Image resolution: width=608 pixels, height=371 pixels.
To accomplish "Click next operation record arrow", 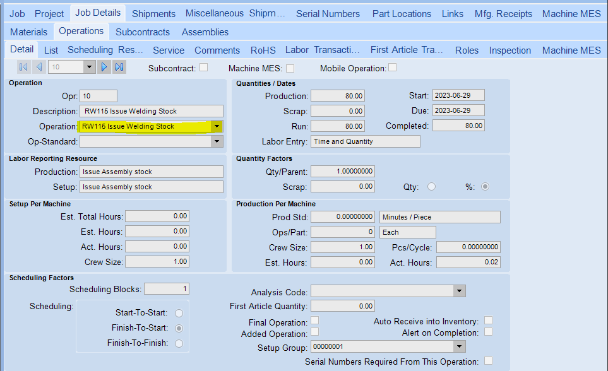I will click(x=104, y=67).
